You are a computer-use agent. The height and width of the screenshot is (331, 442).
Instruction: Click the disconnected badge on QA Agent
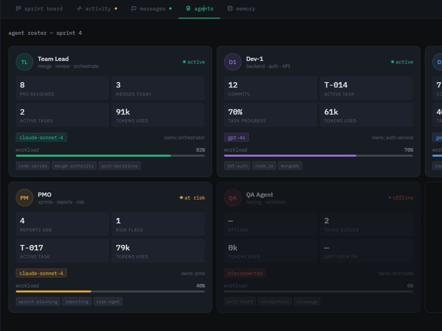point(245,273)
